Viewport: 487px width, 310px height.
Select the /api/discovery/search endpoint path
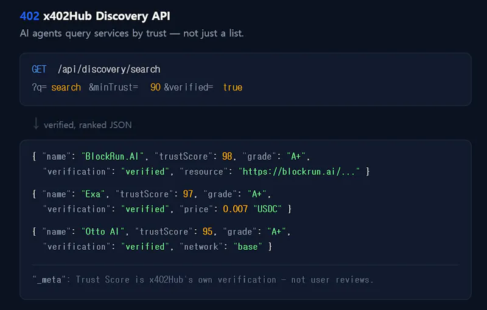pos(109,69)
